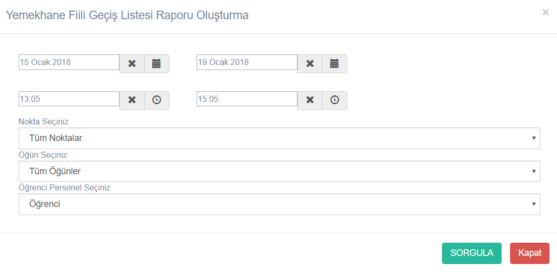Screen dimensions: 557x272
Task: Focus the 15 Ocak 2018 date field
Action: 69,62
